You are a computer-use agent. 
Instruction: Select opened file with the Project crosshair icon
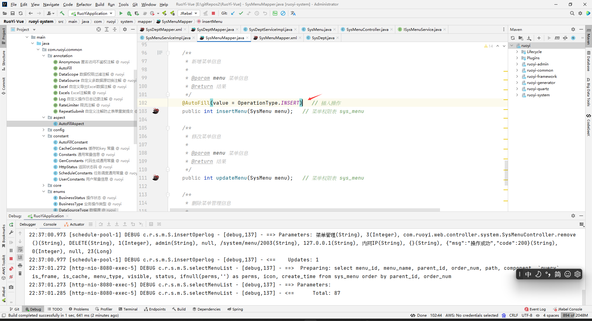(99, 29)
